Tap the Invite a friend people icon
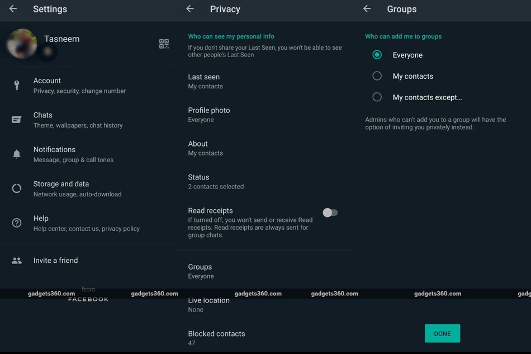The width and height of the screenshot is (531, 354). (17, 261)
